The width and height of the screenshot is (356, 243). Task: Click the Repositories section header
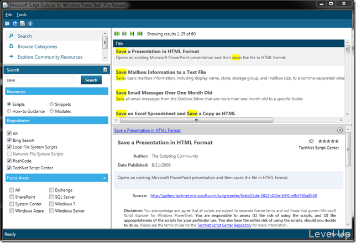(56, 121)
